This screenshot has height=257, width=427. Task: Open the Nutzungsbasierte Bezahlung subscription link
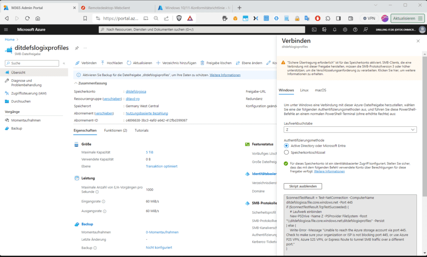[147, 113]
